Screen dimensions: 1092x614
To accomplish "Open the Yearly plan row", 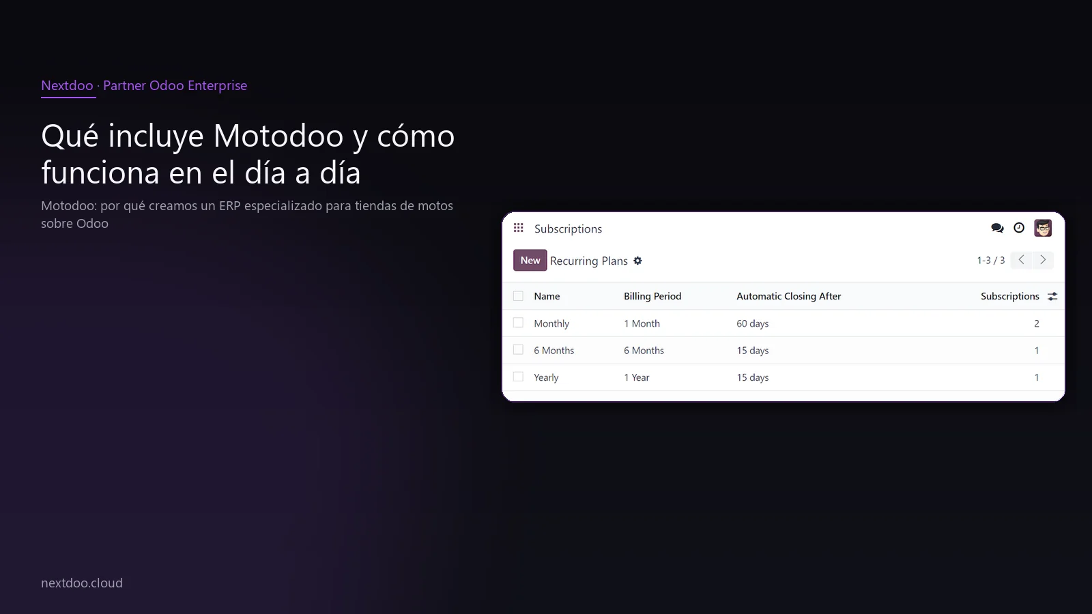I will (x=784, y=377).
